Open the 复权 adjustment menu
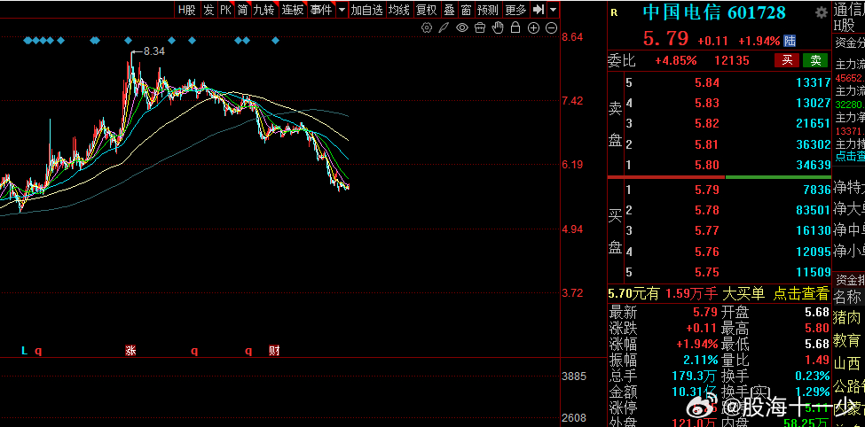 427,10
